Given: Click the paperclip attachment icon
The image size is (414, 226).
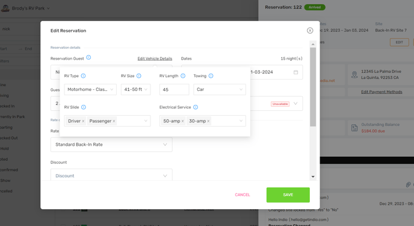Looking at the screenshot, I should (x=408, y=184).
